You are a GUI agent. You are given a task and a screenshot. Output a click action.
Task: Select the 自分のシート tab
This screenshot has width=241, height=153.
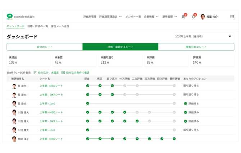pos(45,47)
